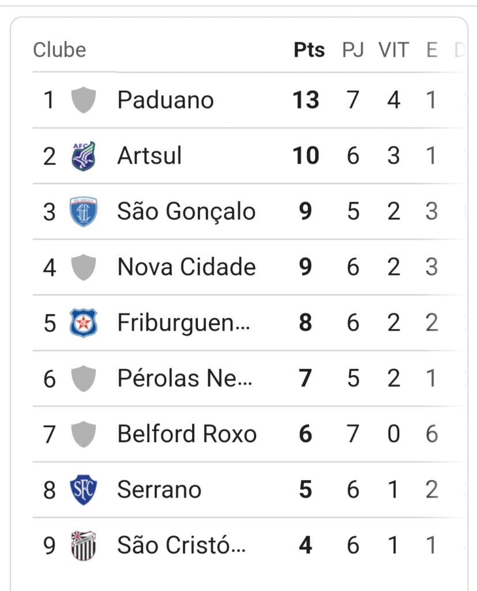Image resolution: width=477 pixels, height=591 pixels.
Task: Open the Artsul team link
Action: [149, 155]
